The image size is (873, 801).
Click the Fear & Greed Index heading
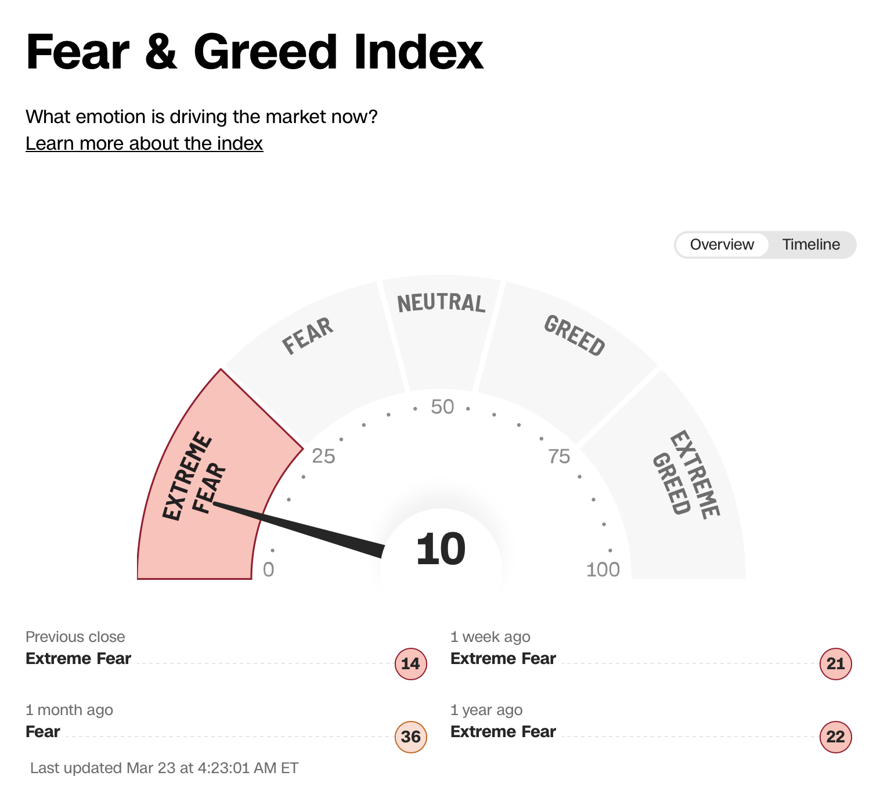pos(254,52)
